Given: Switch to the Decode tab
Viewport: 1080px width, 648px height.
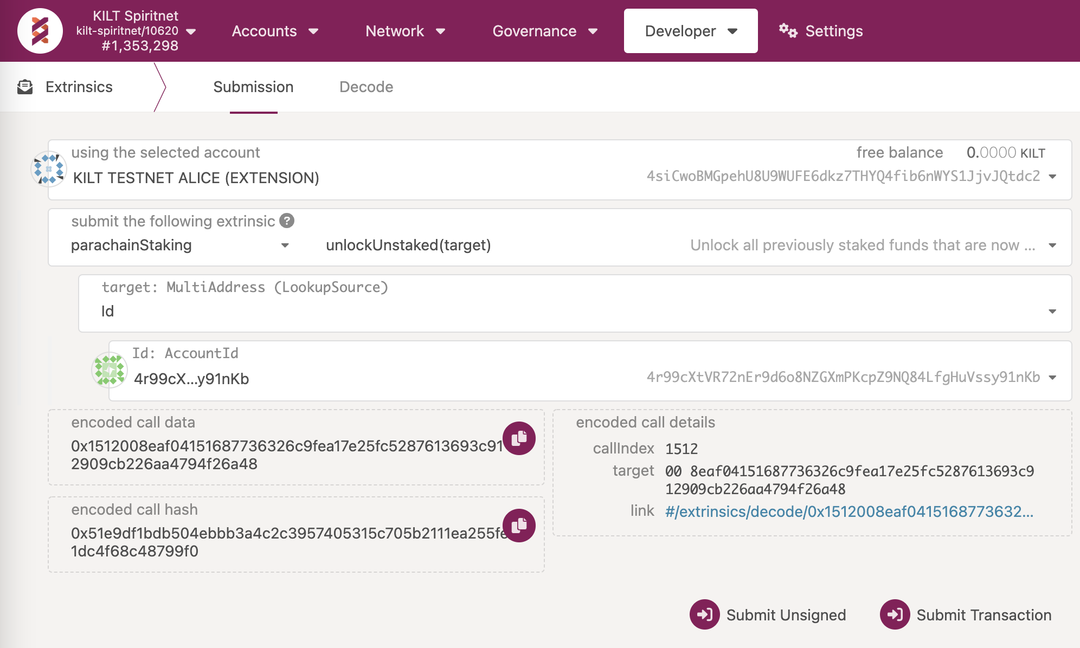Looking at the screenshot, I should point(366,87).
